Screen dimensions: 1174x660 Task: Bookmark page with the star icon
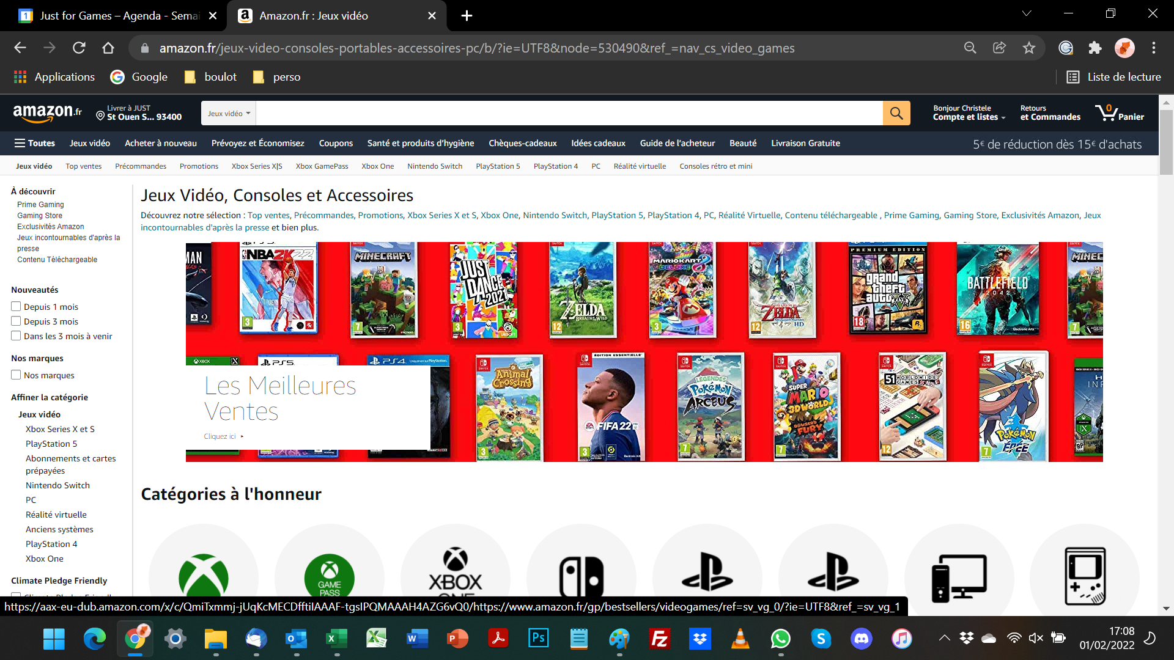[1029, 48]
